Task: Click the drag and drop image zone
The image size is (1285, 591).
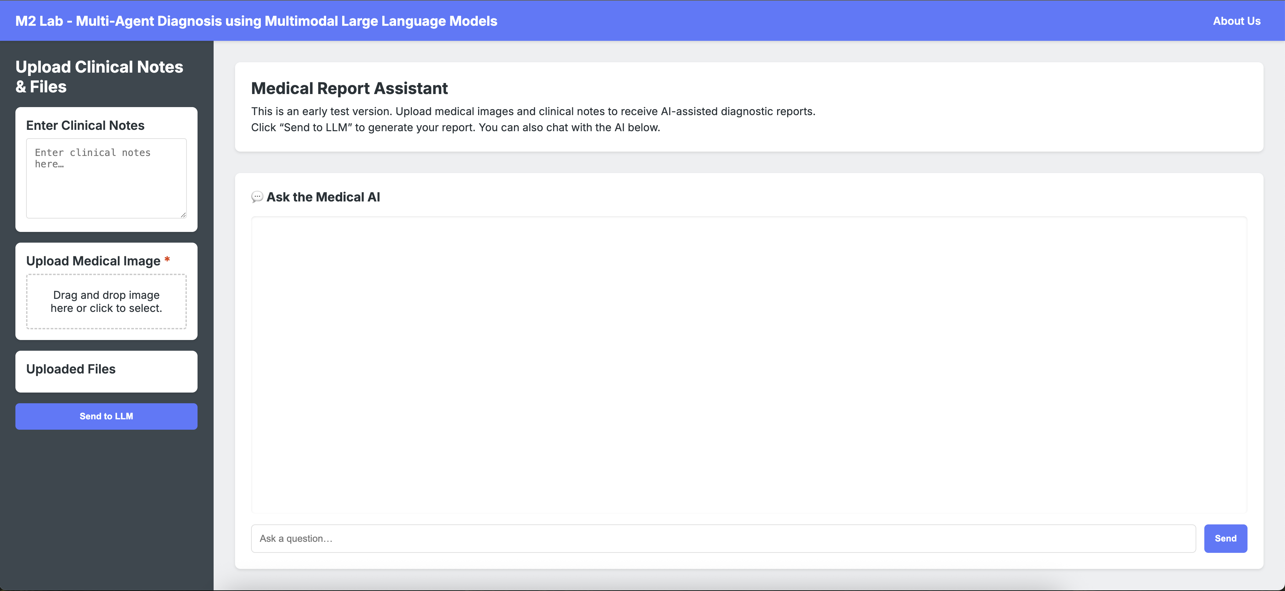Action: click(x=106, y=301)
